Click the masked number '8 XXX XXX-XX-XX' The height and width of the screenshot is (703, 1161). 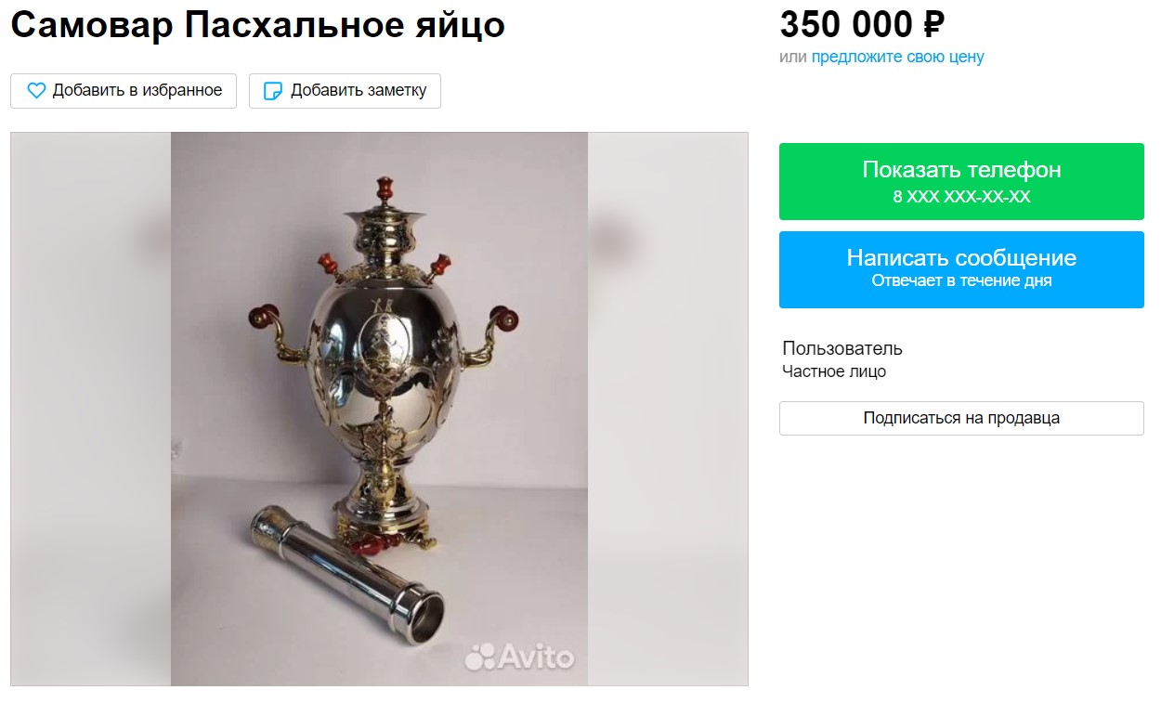[x=961, y=197]
